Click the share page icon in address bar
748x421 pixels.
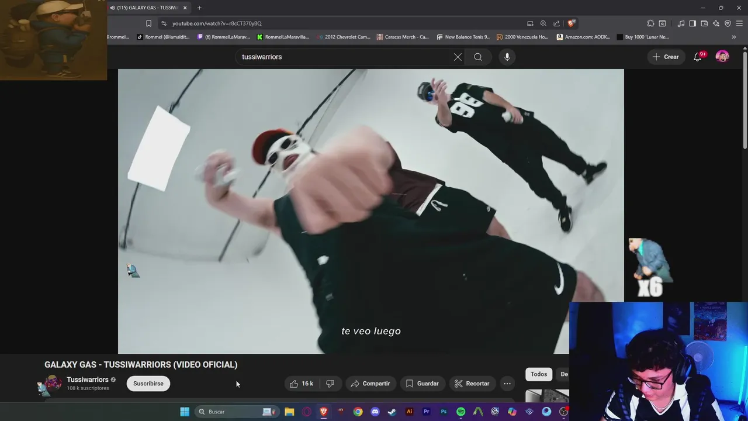tap(556, 23)
